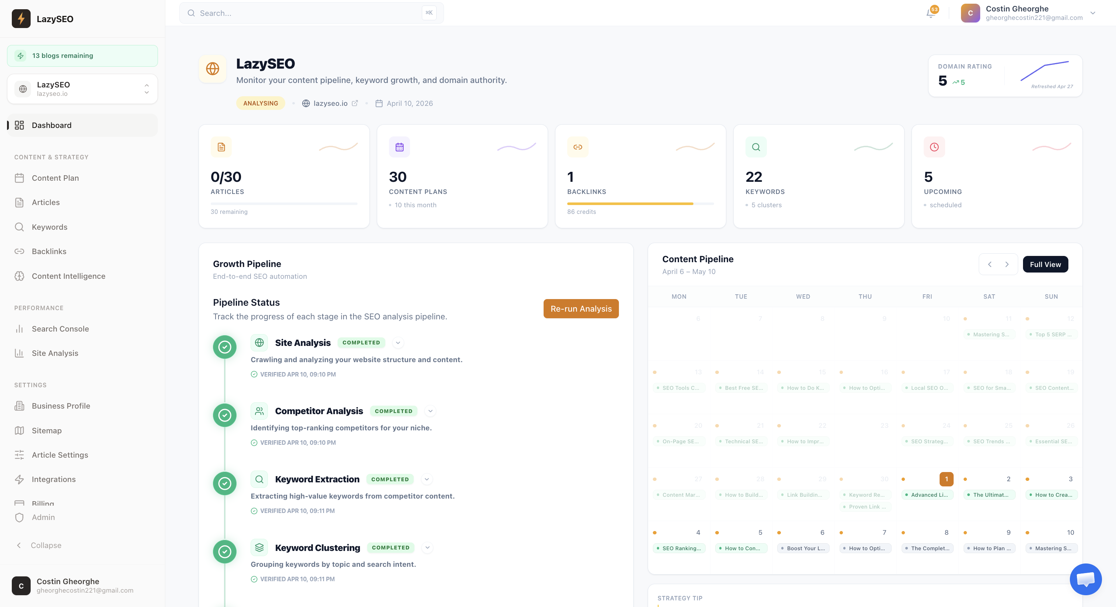Image resolution: width=1116 pixels, height=607 pixels.
Task: Open Content Plan in sidebar
Action: pyautogui.click(x=82, y=178)
